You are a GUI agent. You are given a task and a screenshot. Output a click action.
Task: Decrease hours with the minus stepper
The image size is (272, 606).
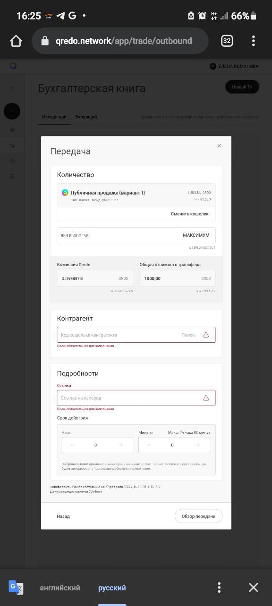pos(72,445)
